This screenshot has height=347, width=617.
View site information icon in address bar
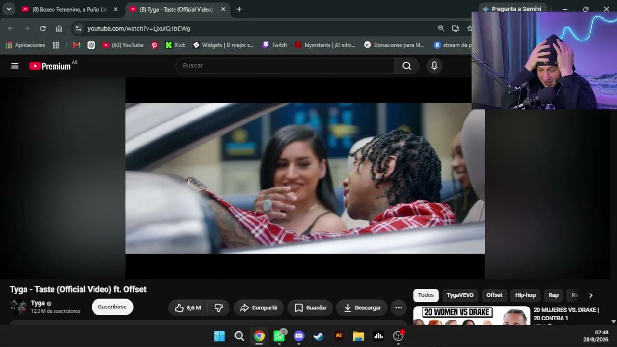79,28
